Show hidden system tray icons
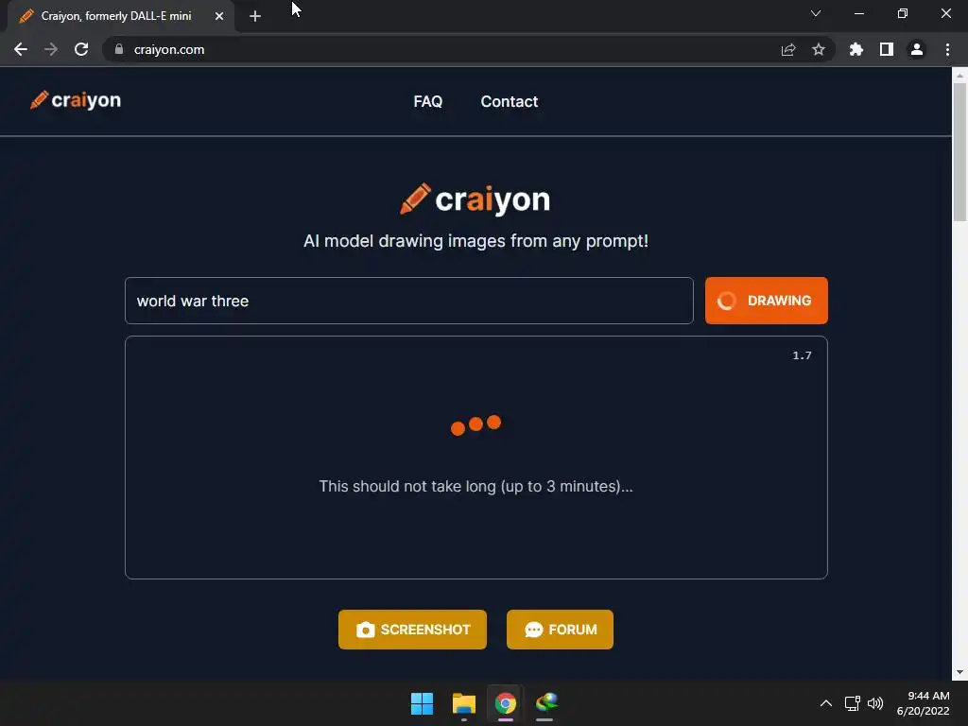The height and width of the screenshot is (726, 968). [826, 703]
